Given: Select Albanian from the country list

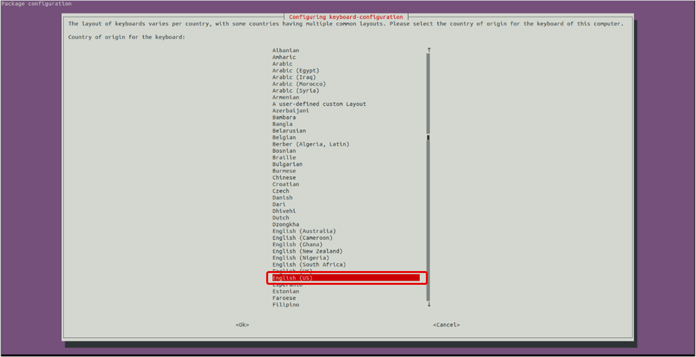Looking at the screenshot, I should click(286, 51).
